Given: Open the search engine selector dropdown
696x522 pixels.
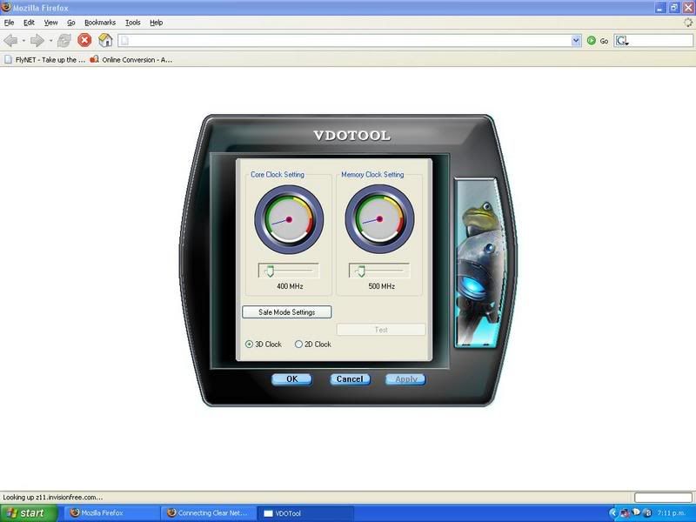Looking at the screenshot, I should (624, 40).
